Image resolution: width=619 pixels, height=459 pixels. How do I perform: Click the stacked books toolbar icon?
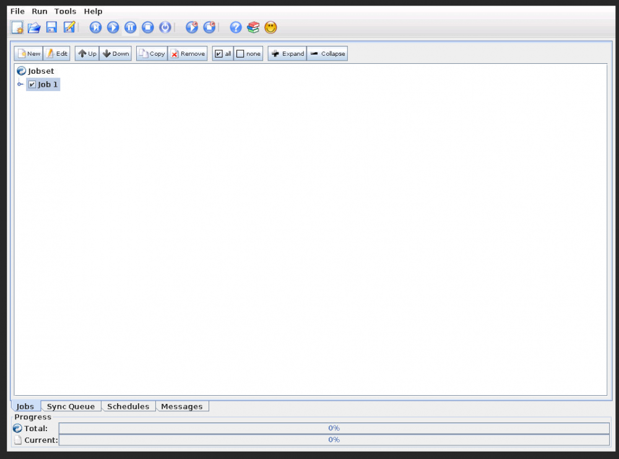point(253,27)
